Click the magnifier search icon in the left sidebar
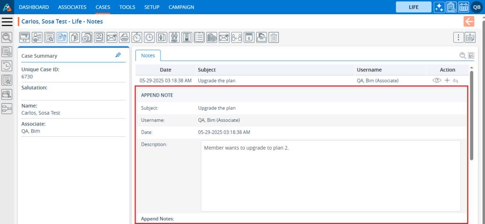The height and width of the screenshot is (224, 485). click(x=7, y=37)
